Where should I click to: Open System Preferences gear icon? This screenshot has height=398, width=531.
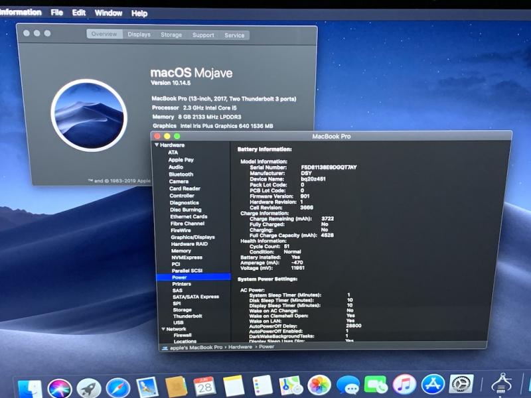pos(461,384)
